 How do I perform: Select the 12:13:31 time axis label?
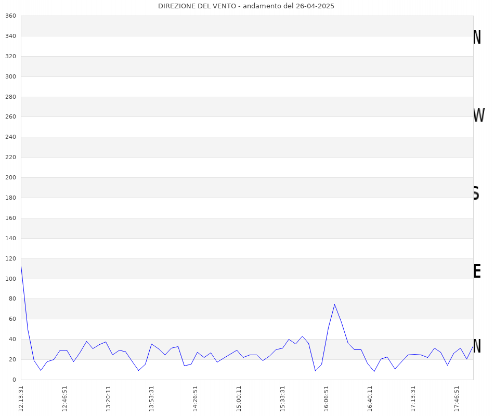click(x=21, y=398)
